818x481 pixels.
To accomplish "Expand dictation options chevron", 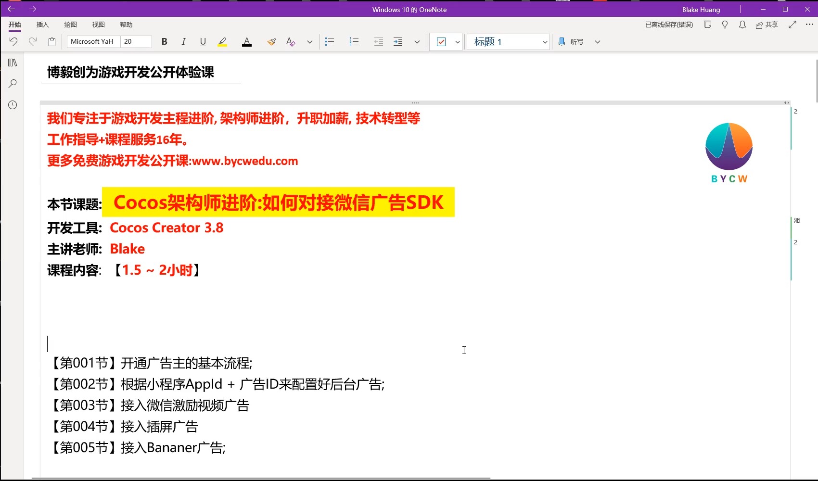I will pos(598,42).
